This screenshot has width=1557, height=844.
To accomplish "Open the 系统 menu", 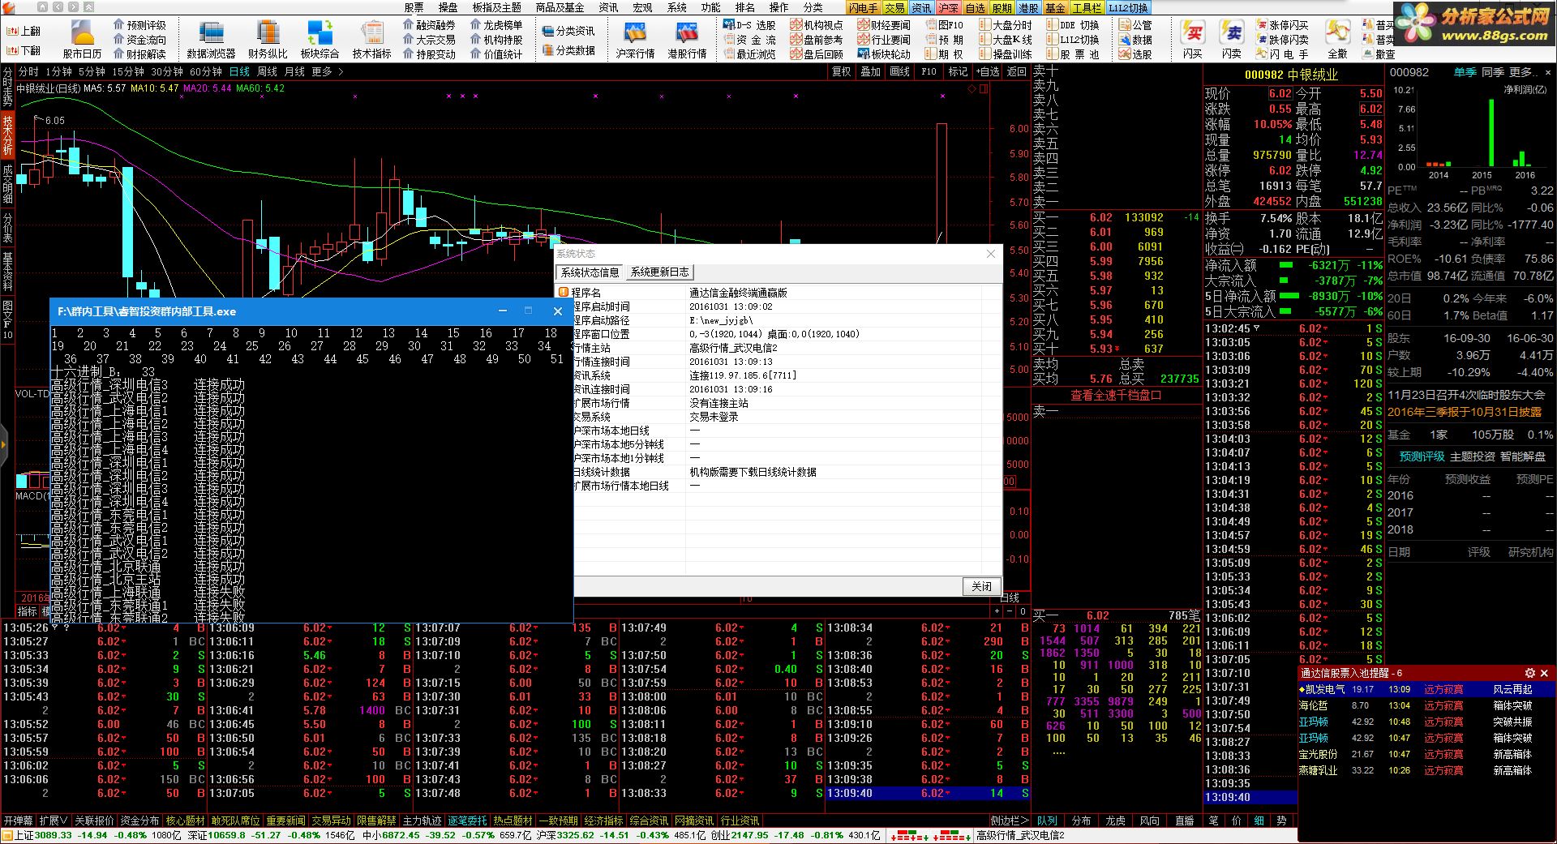I will [677, 7].
